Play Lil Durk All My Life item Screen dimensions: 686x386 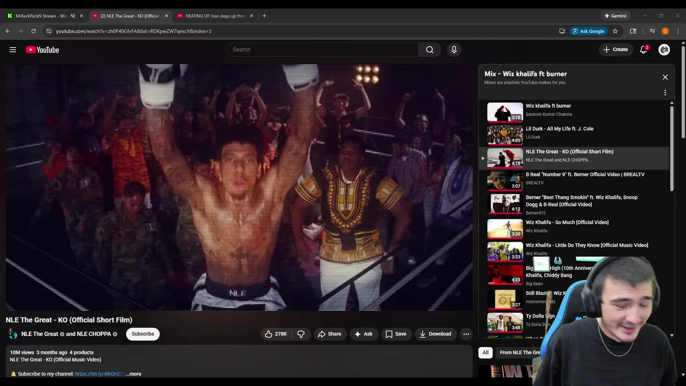pyautogui.click(x=573, y=135)
